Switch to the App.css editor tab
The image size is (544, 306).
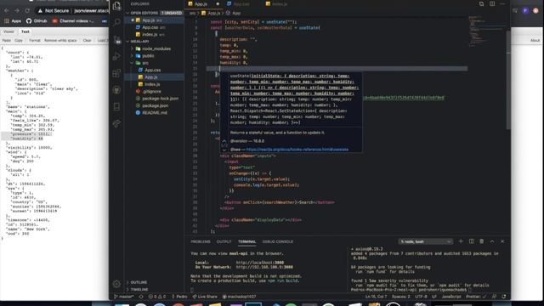pos(241,3)
